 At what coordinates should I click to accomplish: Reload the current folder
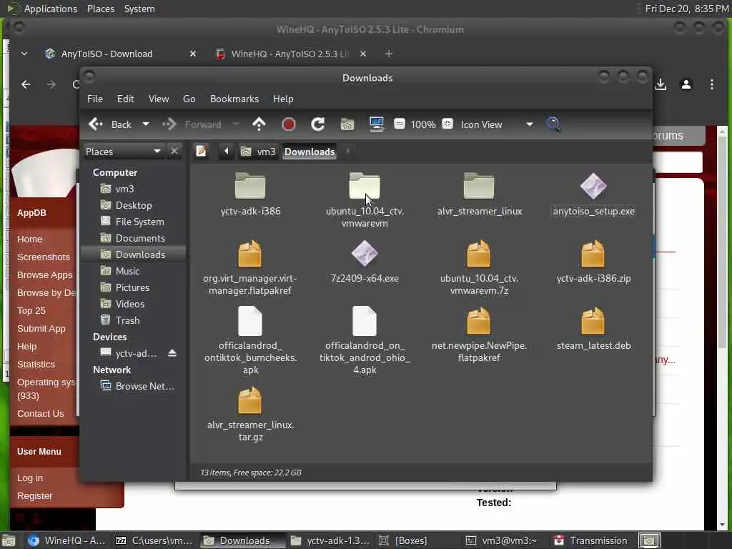point(318,124)
